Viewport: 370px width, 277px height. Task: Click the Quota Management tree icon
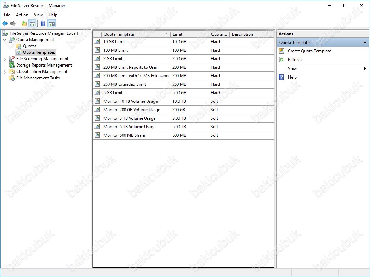pos(12,40)
